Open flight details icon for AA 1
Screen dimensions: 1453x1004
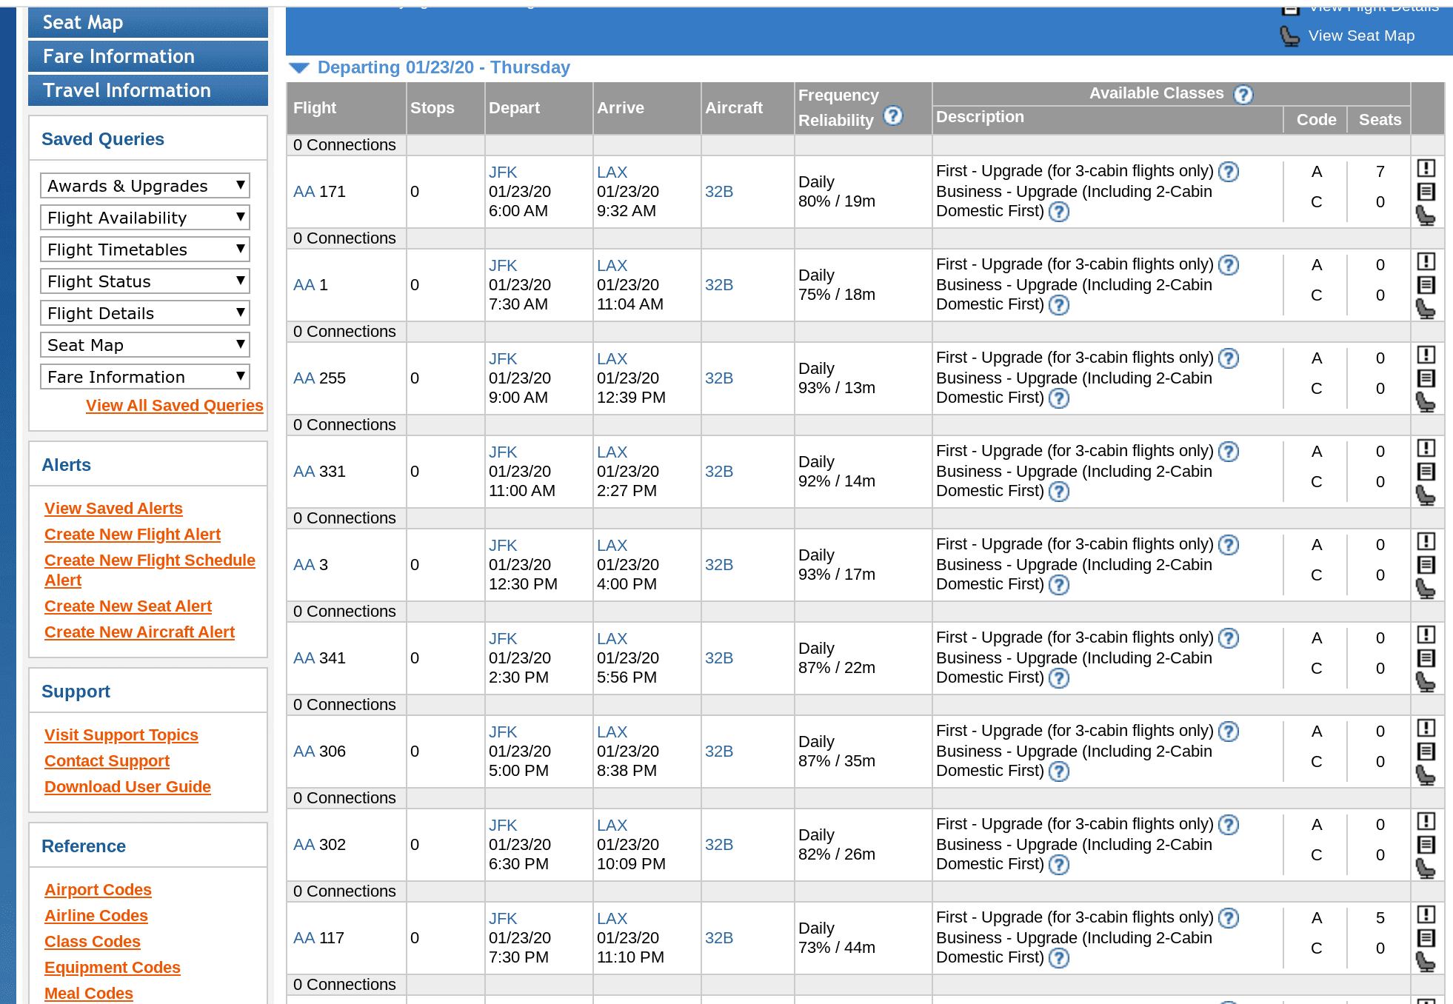point(1426,285)
